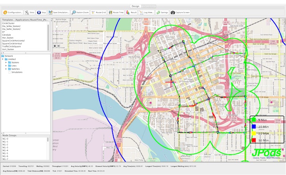Capture the screen with camera button
Image resolution: width=286 pixels, height=175 pixels.
coord(181,12)
